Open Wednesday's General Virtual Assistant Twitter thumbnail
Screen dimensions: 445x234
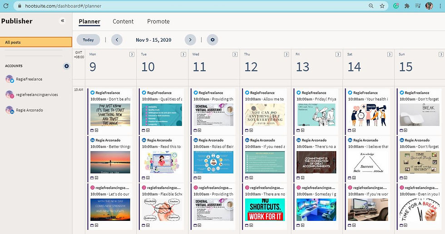[213, 115]
